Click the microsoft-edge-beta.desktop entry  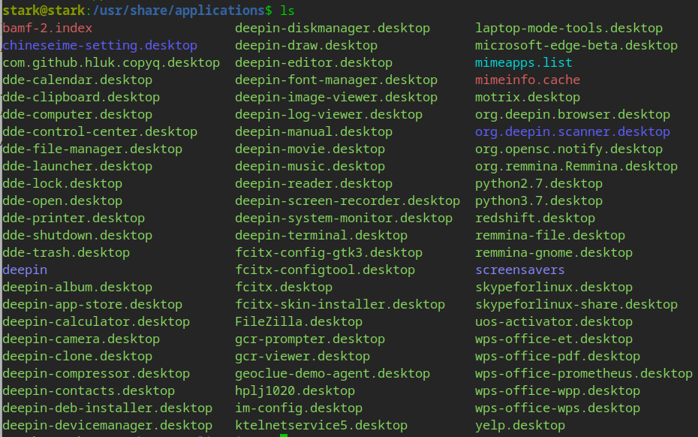(x=576, y=46)
